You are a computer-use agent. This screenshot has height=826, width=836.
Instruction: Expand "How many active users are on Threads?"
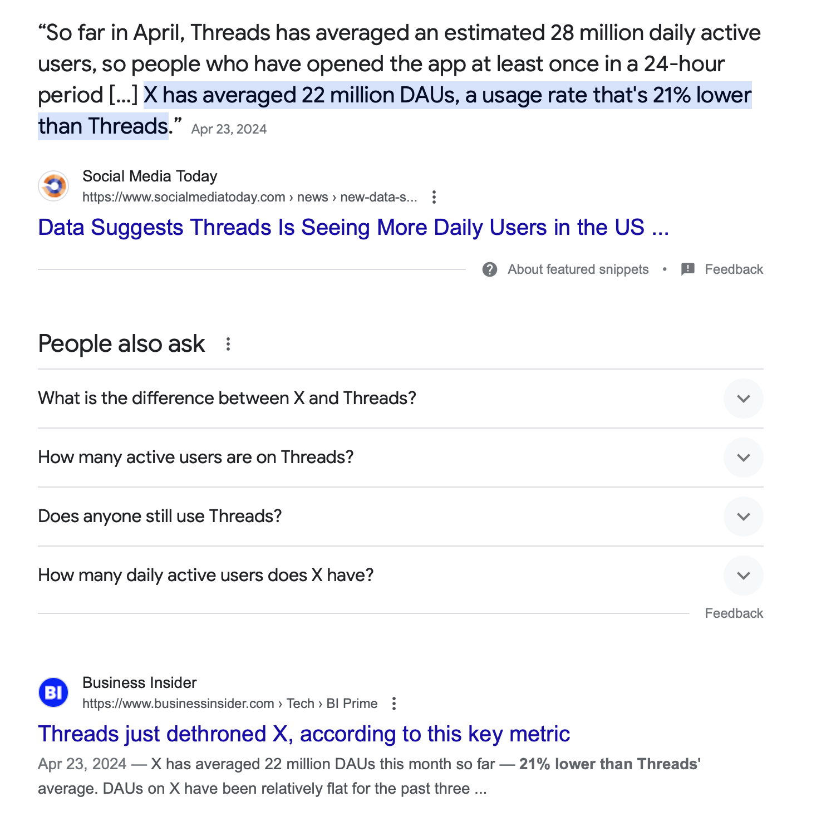(x=743, y=458)
